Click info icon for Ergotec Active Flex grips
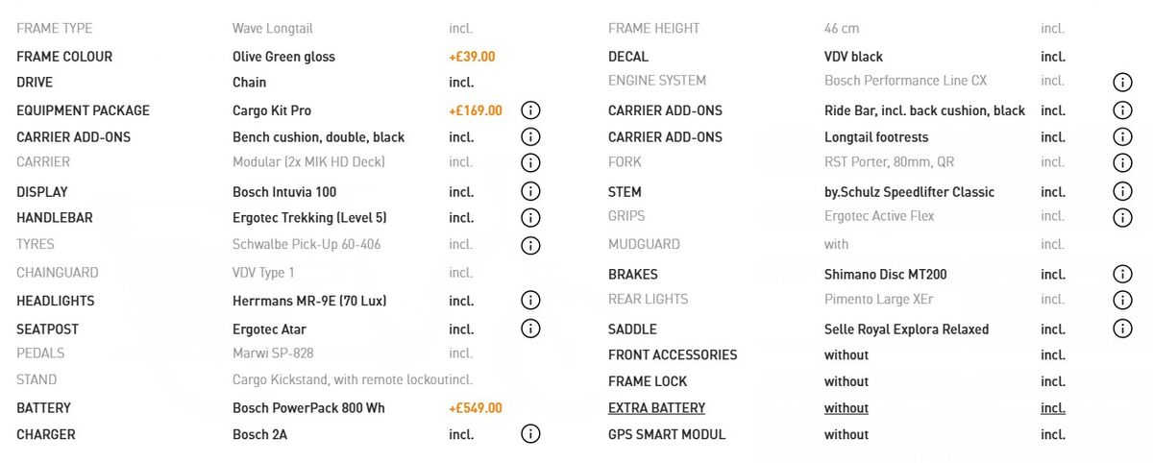Image resolution: width=1153 pixels, height=463 pixels. (1122, 218)
